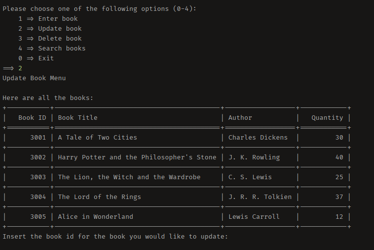Click the 'Quantity' column header
Viewport: 374px width, 250px height.
tap(327, 118)
